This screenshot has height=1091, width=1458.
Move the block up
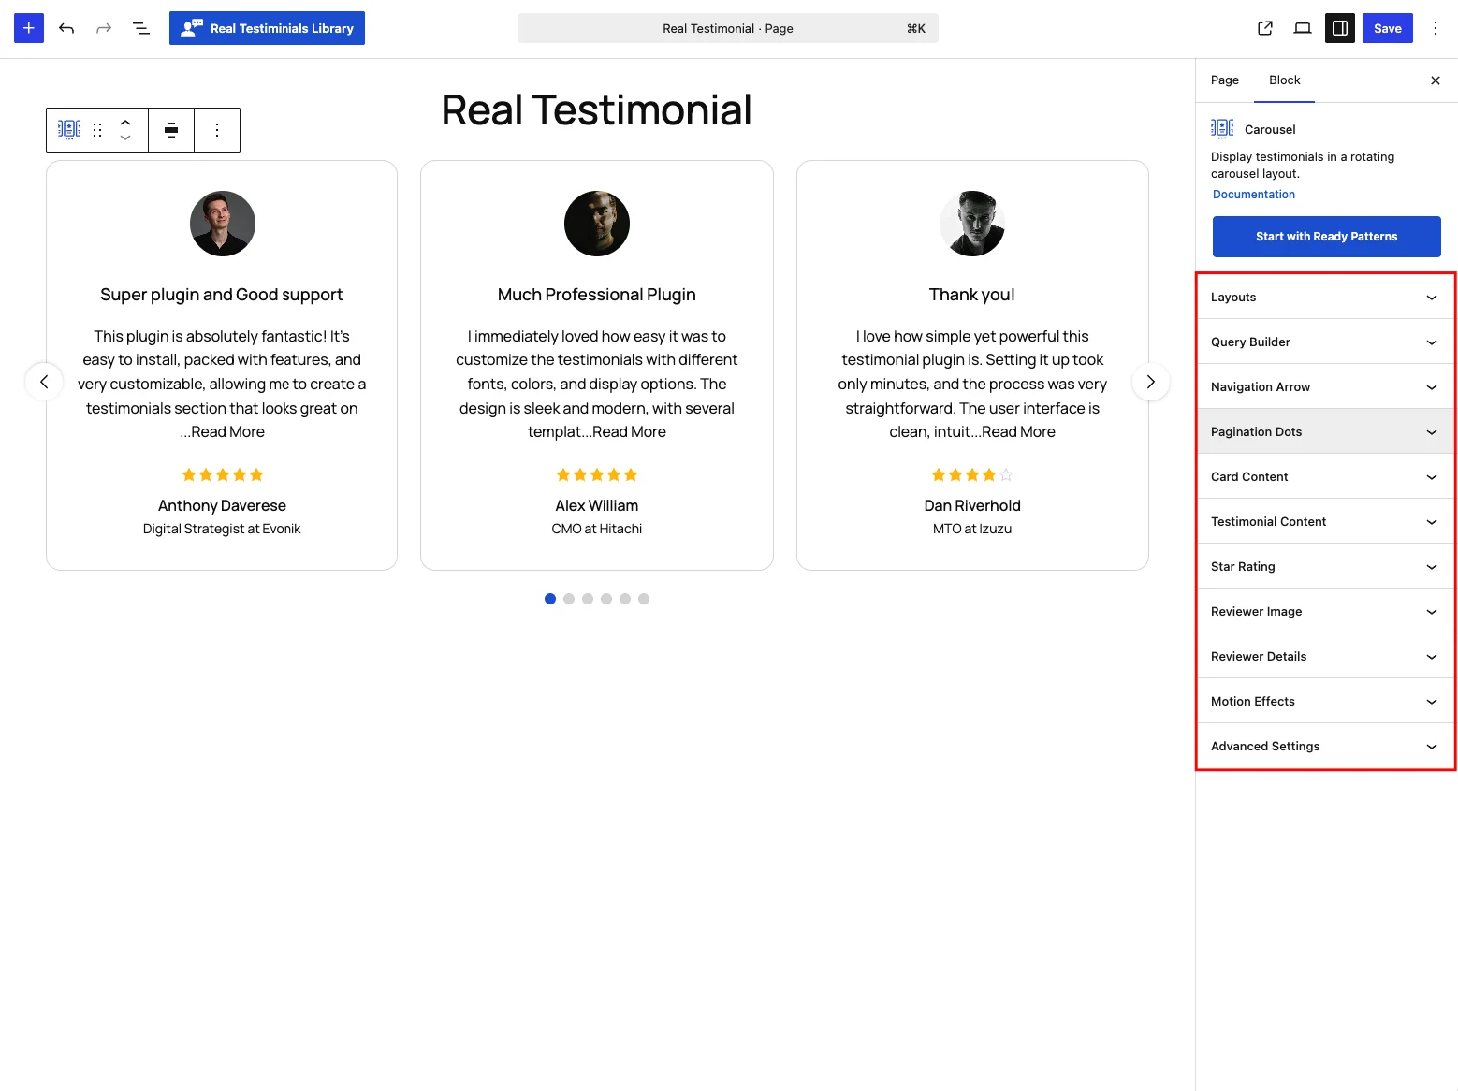coord(125,122)
